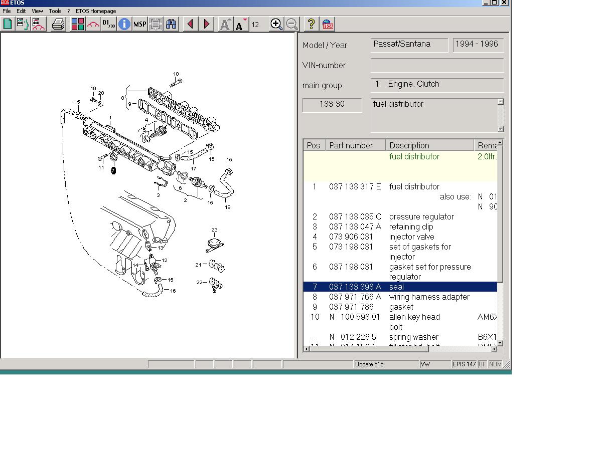Go to previous page red arrow
Viewport: 602px width, 451px height.
pos(190,24)
